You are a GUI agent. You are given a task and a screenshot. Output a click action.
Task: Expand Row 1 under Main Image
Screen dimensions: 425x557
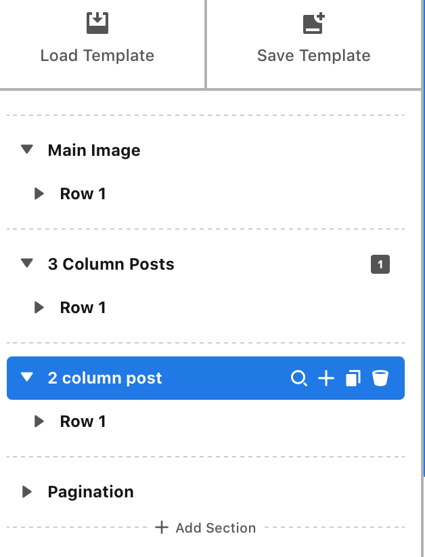pyautogui.click(x=39, y=194)
